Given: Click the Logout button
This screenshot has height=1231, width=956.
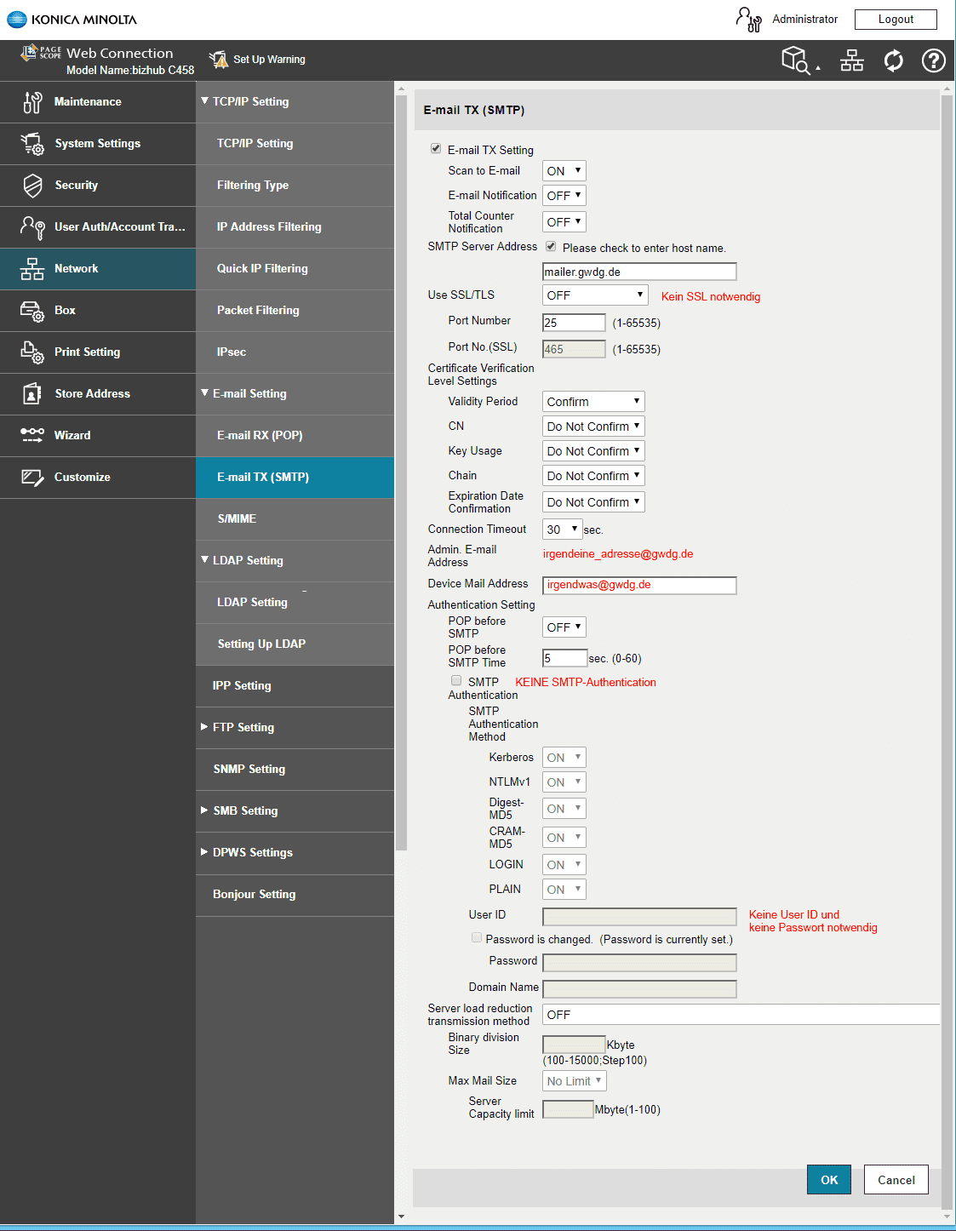Looking at the screenshot, I should tap(896, 20).
